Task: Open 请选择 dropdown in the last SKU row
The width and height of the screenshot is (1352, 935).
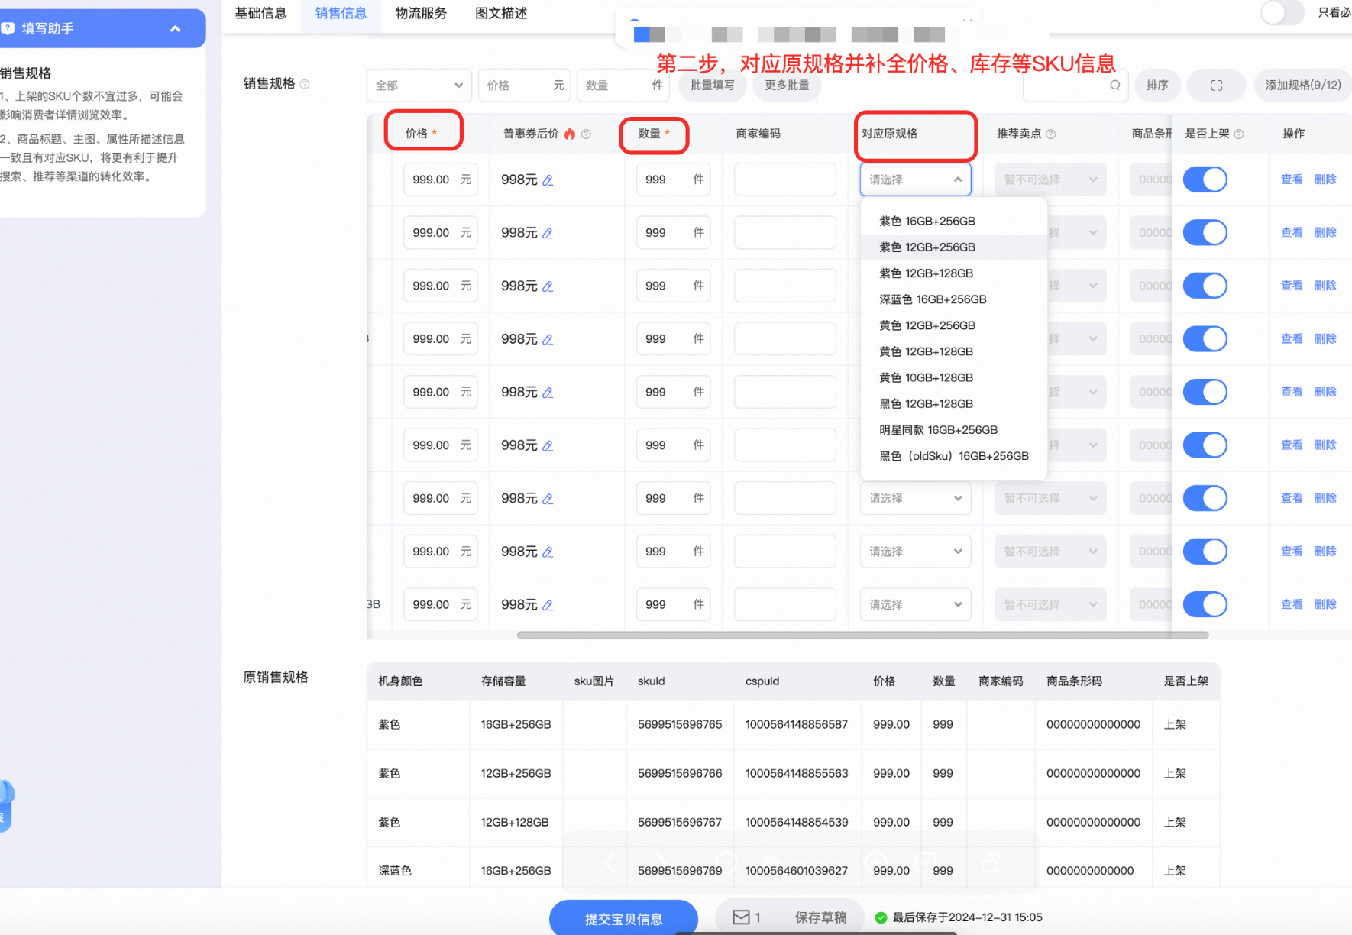Action: point(915,604)
